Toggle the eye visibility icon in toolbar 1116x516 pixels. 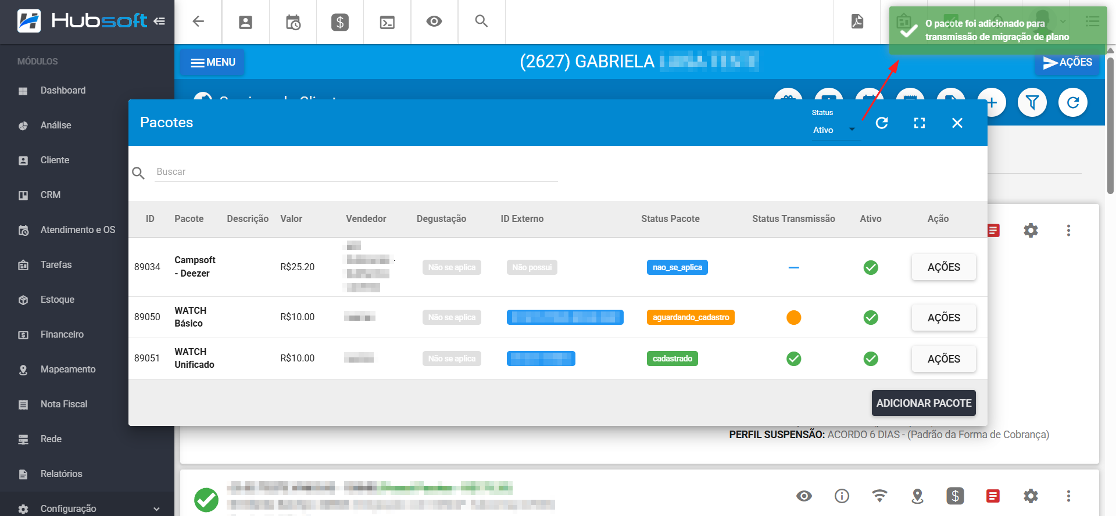(x=434, y=21)
